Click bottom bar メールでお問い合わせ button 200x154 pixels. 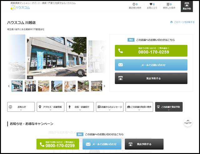coord(102,144)
